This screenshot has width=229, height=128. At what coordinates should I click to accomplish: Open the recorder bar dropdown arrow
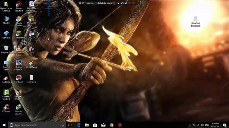click(x=118, y=3)
